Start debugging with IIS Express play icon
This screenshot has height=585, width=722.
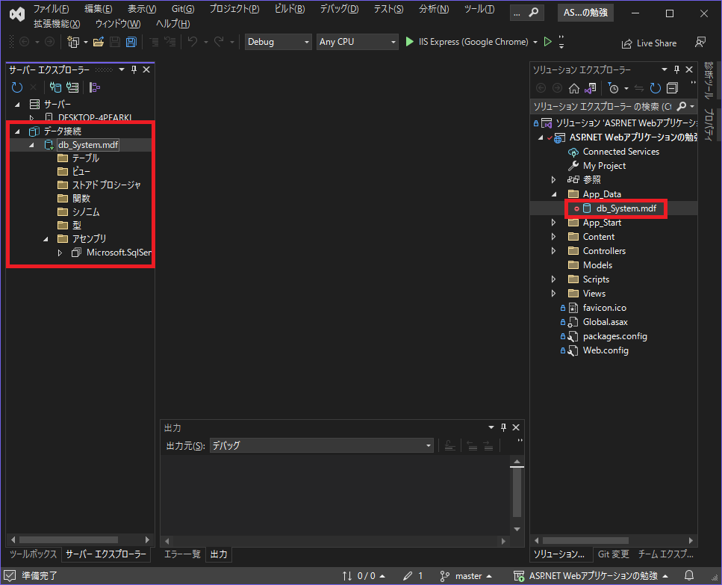[x=409, y=42]
